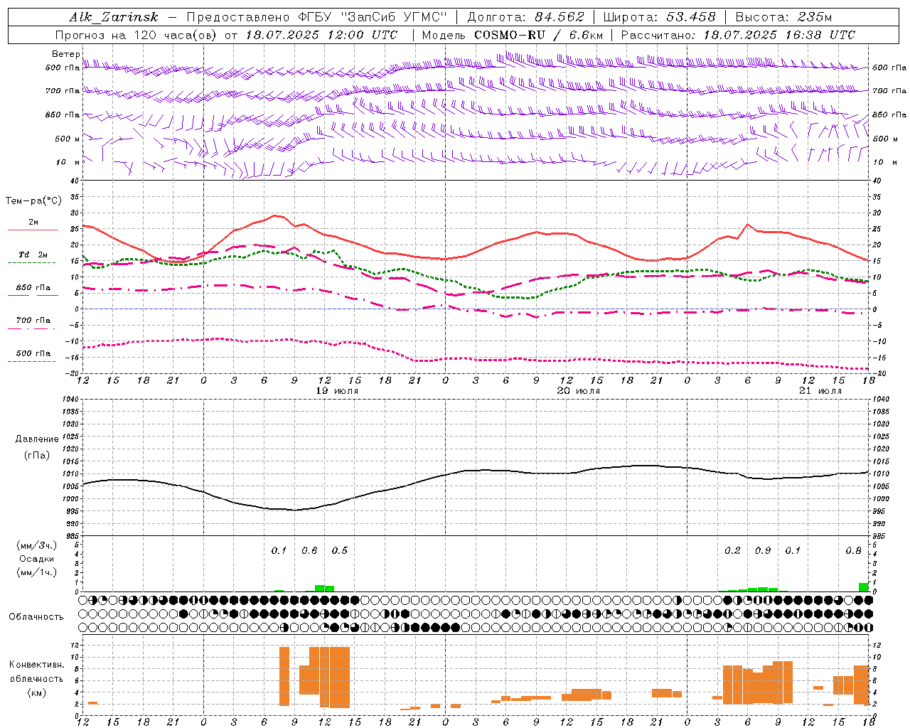Click the Давление pressure panel label
This screenshot has height=728, width=910.
pos(37,439)
